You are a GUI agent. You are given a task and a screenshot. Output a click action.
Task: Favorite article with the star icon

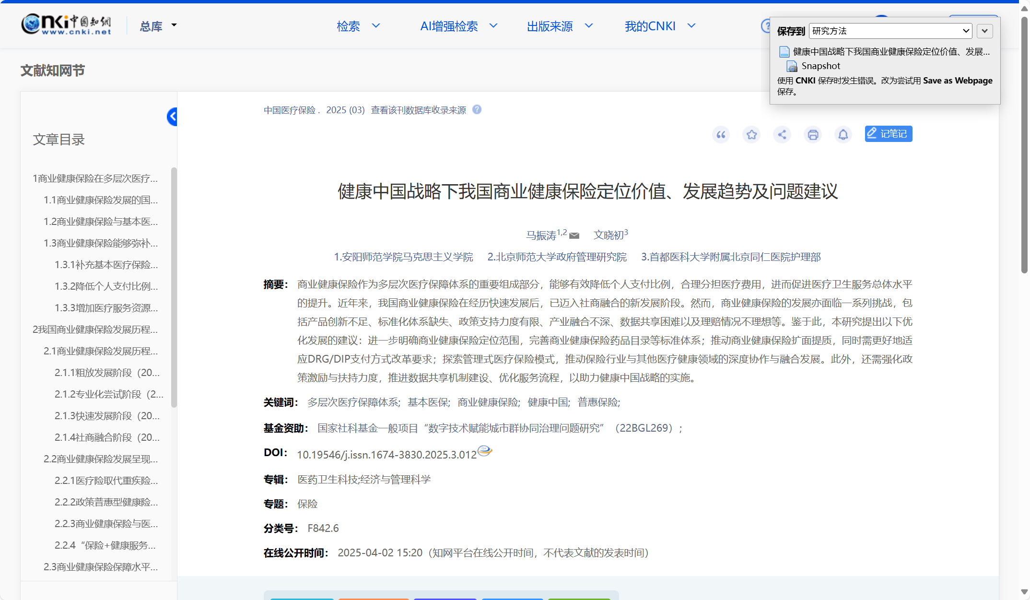tap(751, 135)
